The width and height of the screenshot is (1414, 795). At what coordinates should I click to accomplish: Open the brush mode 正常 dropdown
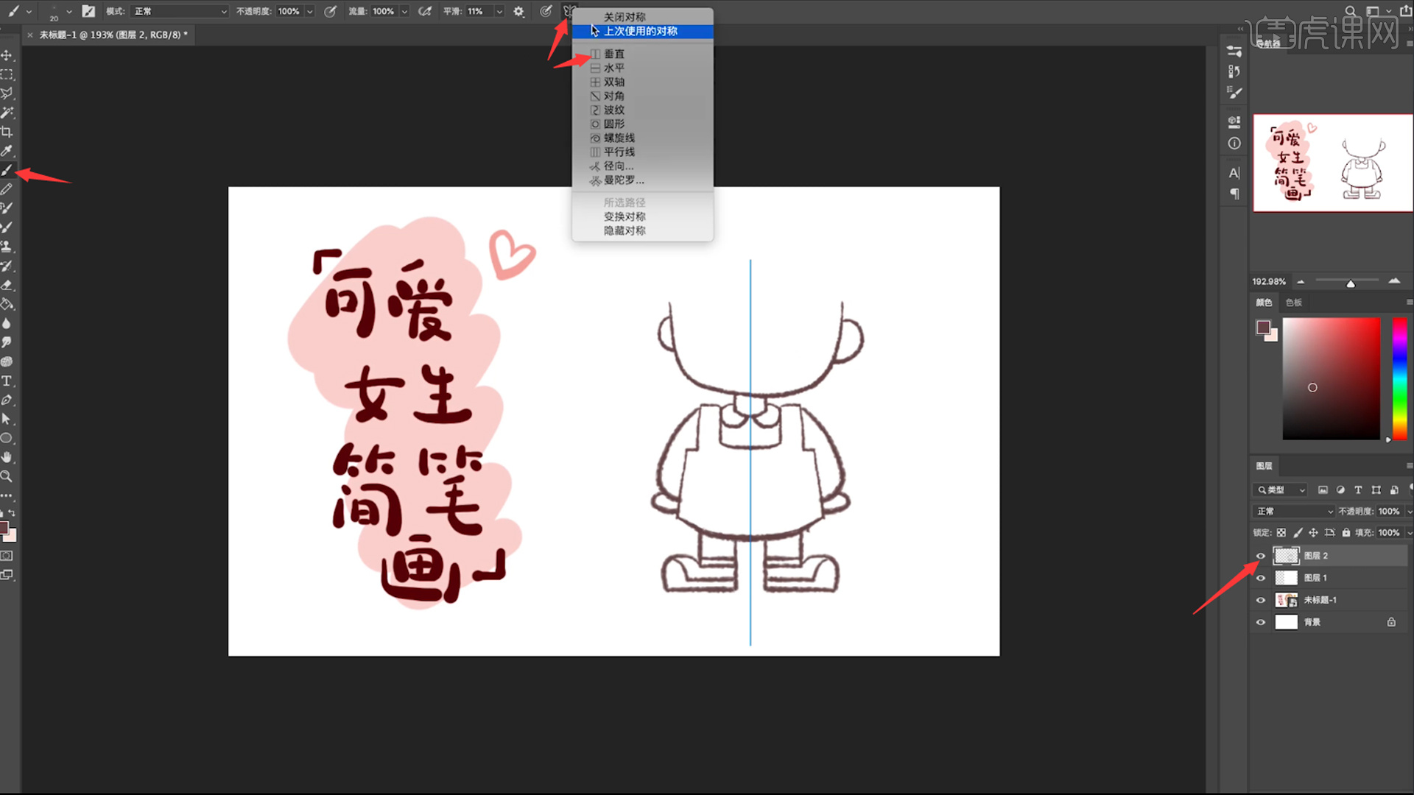click(x=180, y=11)
